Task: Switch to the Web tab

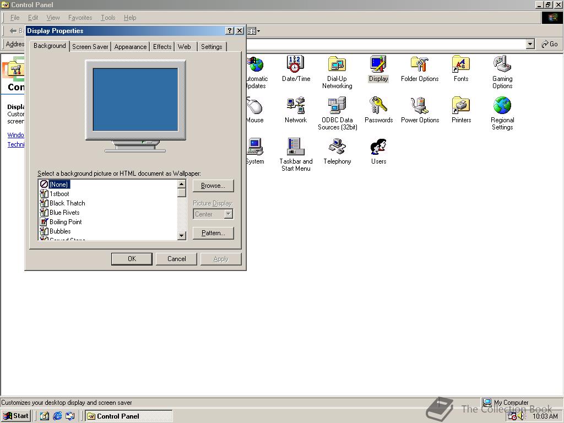Action: click(185, 47)
